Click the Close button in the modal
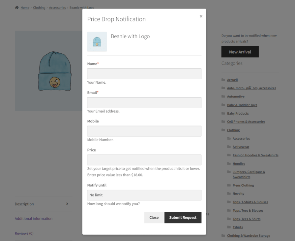This screenshot has height=241, width=295. (x=154, y=217)
